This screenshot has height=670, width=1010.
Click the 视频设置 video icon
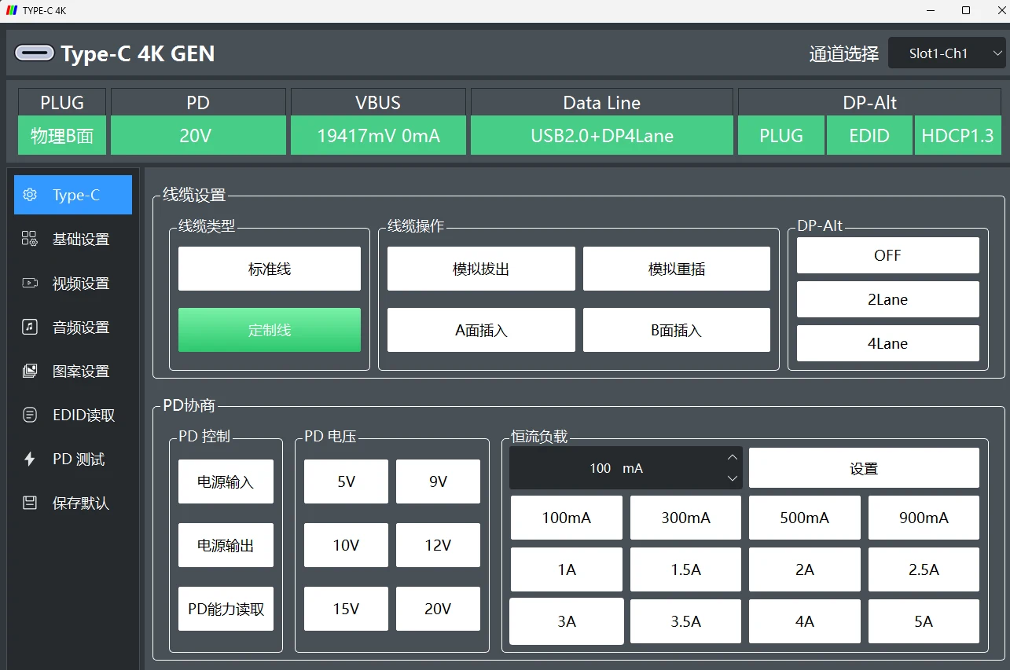30,283
